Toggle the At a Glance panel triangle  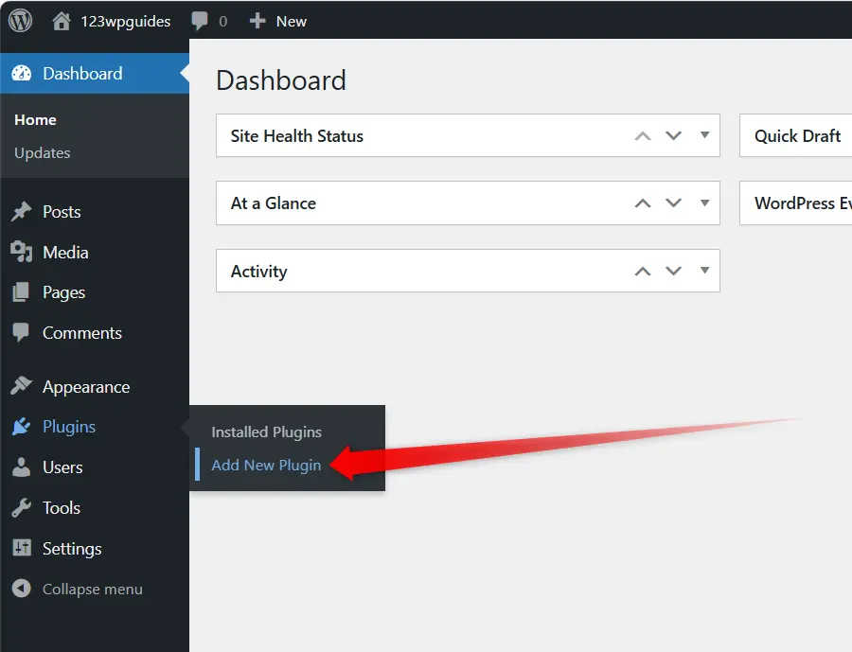pos(704,203)
